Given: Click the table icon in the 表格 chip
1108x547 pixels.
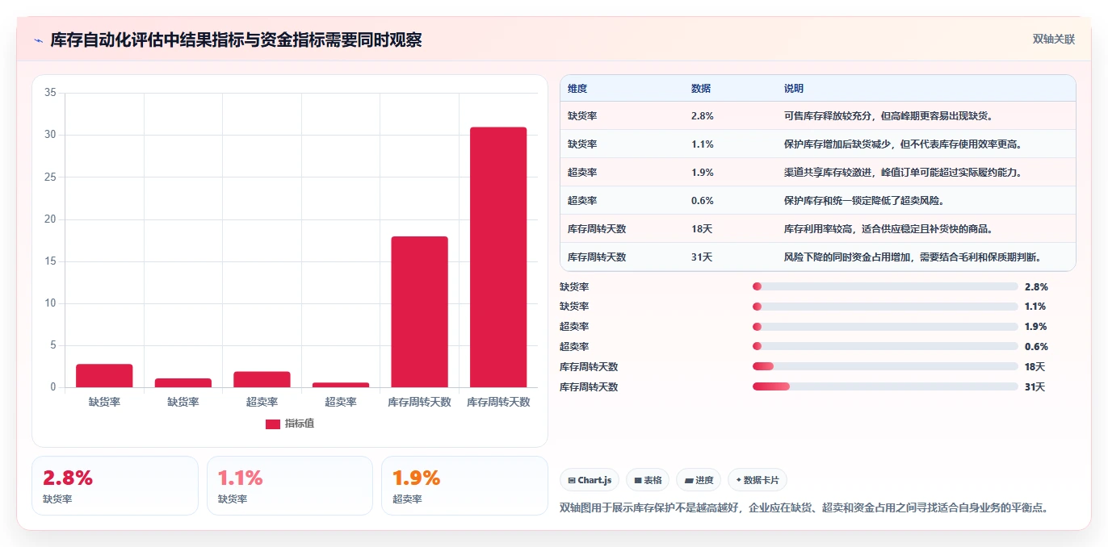Looking at the screenshot, I should tap(638, 480).
